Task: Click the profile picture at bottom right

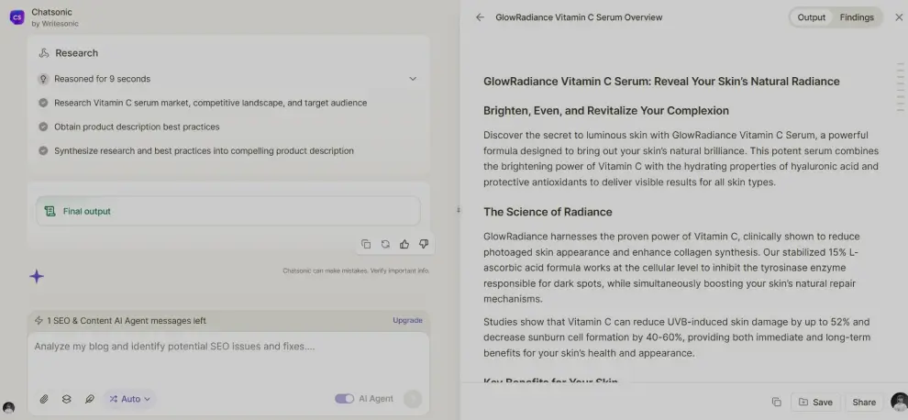Action: click(900, 402)
